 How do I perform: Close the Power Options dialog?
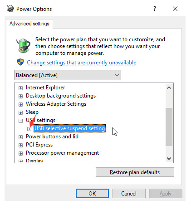click(x=175, y=9)
